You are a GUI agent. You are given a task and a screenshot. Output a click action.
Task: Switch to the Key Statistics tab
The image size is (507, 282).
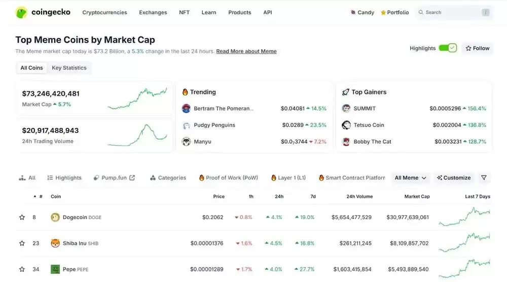[x=69, y=67]
